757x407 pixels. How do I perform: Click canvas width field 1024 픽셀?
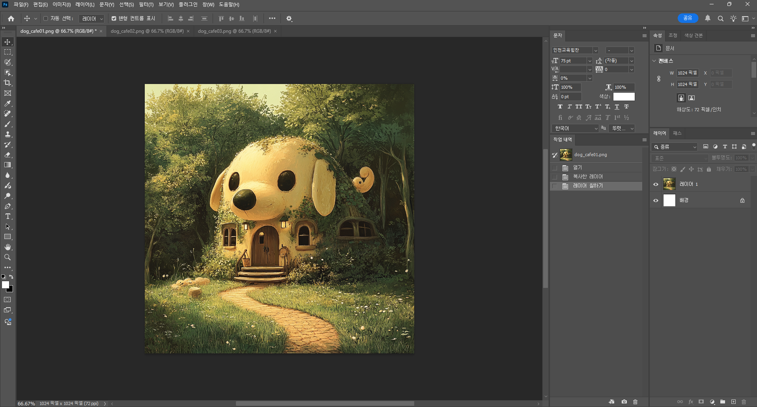[688, 73]
